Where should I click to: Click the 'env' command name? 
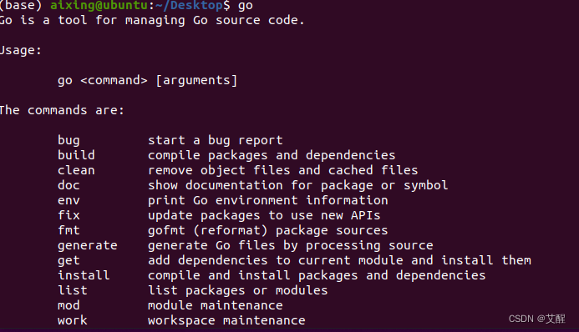(x=69, y=200)
